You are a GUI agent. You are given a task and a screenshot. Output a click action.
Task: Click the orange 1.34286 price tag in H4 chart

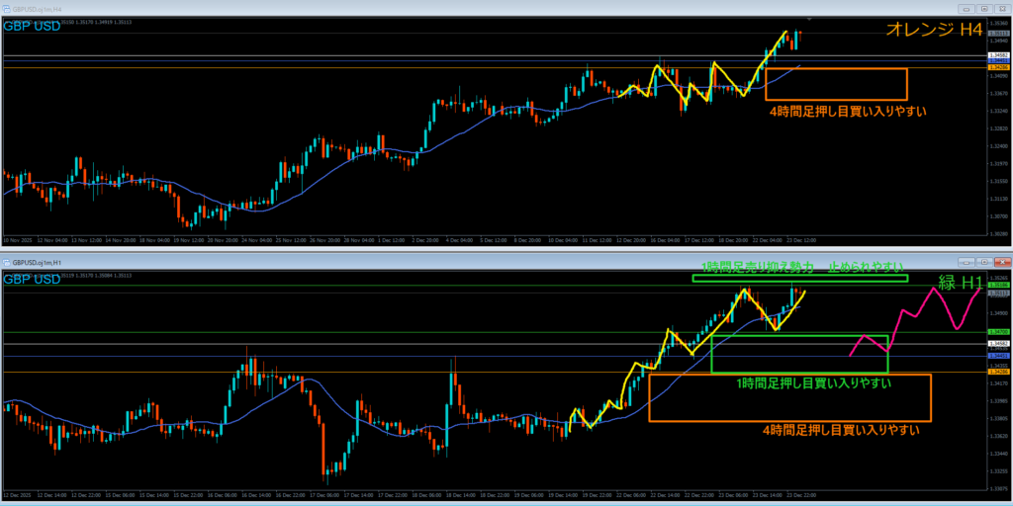(999, 66)
